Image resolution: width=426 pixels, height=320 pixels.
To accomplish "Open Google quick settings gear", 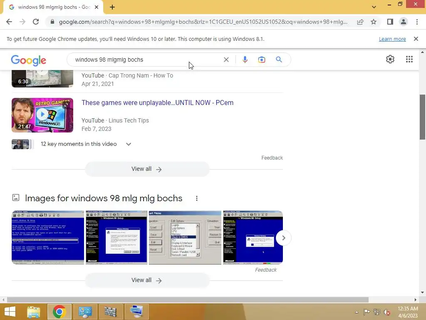I will pyautogui.click(x=390, y=59).
